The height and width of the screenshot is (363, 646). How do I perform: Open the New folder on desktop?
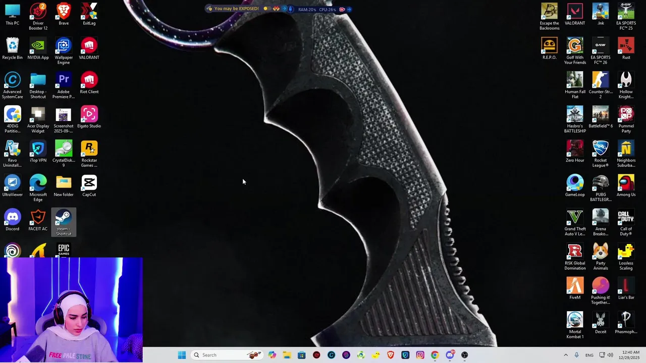[64, 186]
